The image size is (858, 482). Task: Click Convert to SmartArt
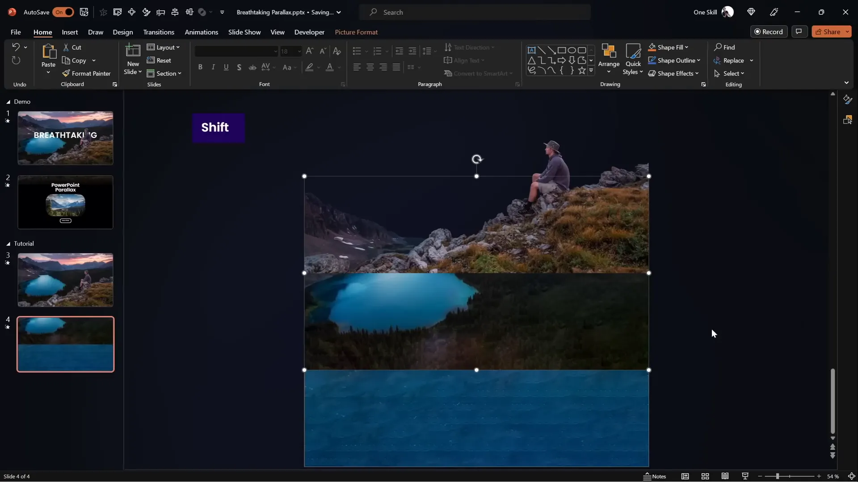point(478,73)
